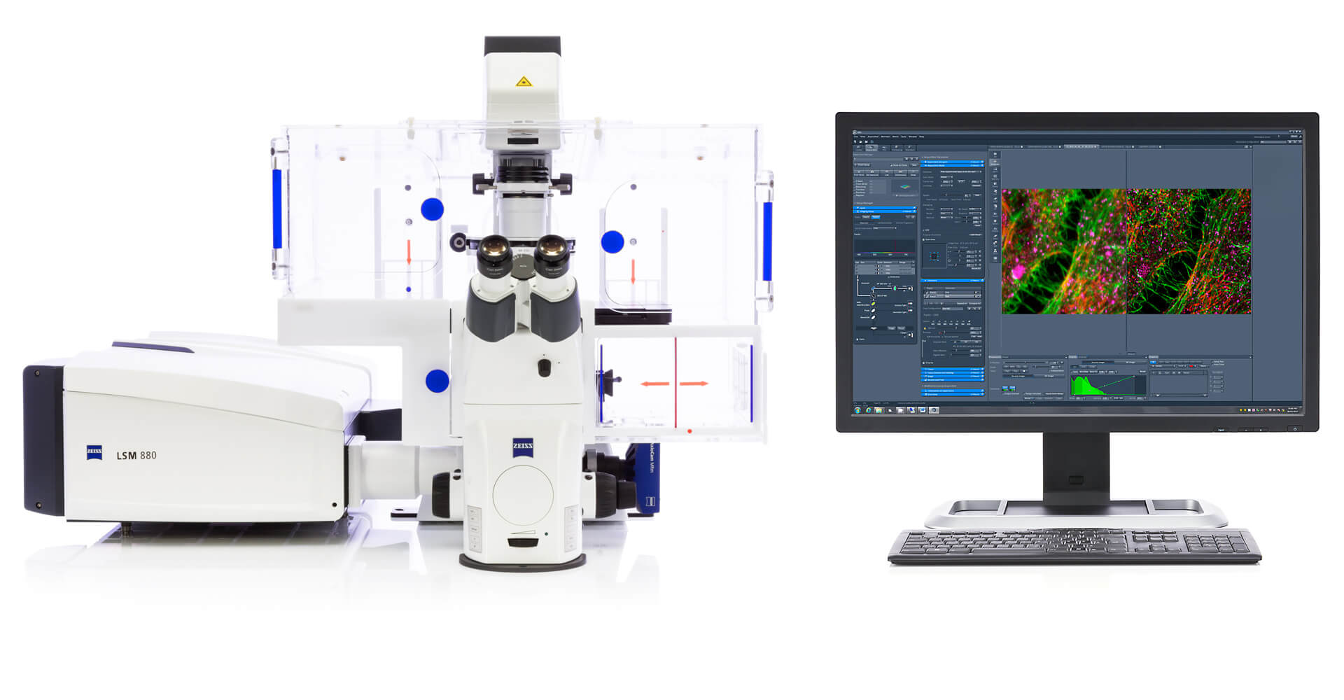Click the scan area preview square
The width and height of the screenshot is (1344, 700).
[x=934, y=255]
